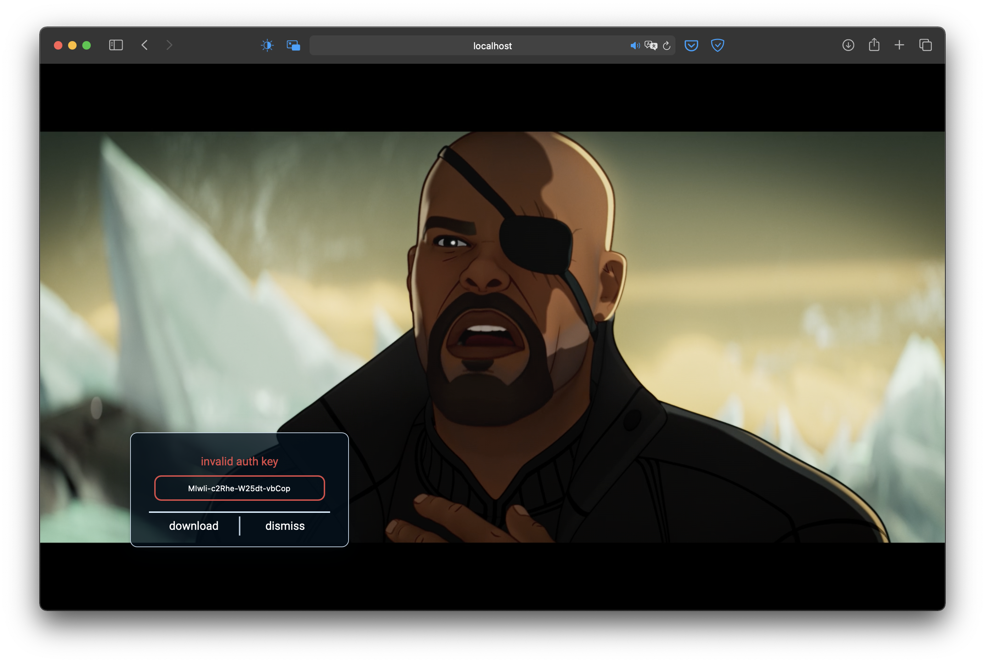Open the picture-in-picture extension icon
985x663 pixels.
293,45
